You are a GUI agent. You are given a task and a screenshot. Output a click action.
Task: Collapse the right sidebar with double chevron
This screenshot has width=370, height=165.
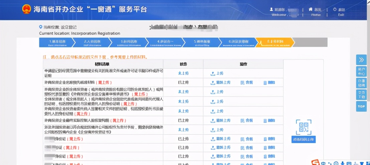pos(361,60)
